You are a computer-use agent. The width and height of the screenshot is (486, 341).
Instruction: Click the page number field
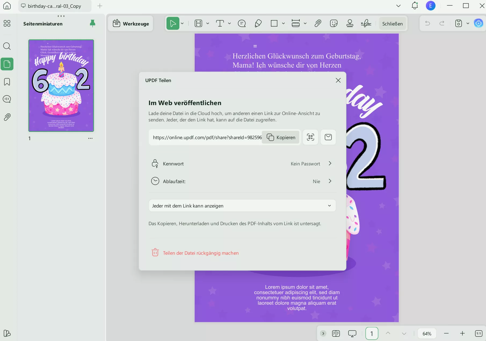click(x=372, y=333)
